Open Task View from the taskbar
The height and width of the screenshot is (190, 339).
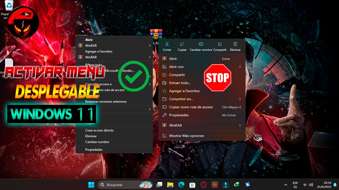[x=159, y=185]
